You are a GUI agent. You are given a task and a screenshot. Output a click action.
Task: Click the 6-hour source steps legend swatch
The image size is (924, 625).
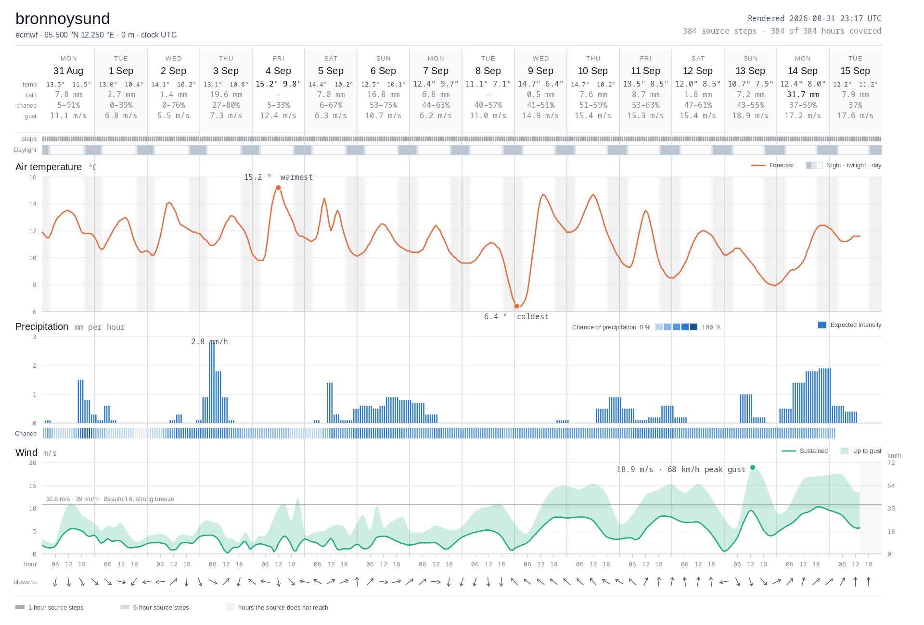pyautogui.click(x=125, y=607)
